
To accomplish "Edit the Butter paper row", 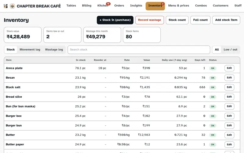I will tap(229, 144).
